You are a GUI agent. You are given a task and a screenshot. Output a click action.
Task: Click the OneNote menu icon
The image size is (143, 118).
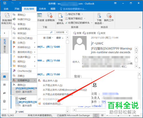14,71
